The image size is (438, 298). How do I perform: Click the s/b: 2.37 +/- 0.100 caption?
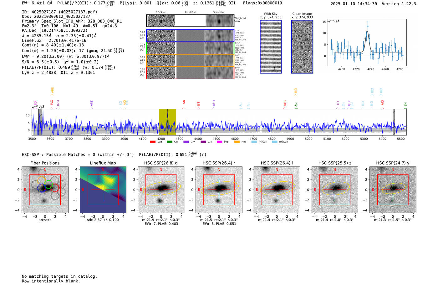(103, 220)
